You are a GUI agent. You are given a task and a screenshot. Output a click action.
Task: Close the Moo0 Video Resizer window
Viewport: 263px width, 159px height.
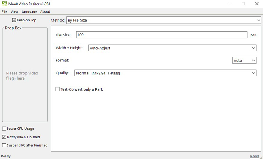[x=257, y=4]
